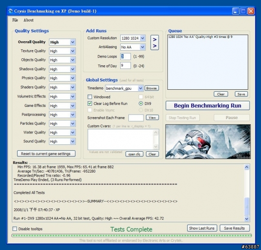Expand Texture Quality dropdown
This screenshot has width=261, height=250.
(73, 51)
